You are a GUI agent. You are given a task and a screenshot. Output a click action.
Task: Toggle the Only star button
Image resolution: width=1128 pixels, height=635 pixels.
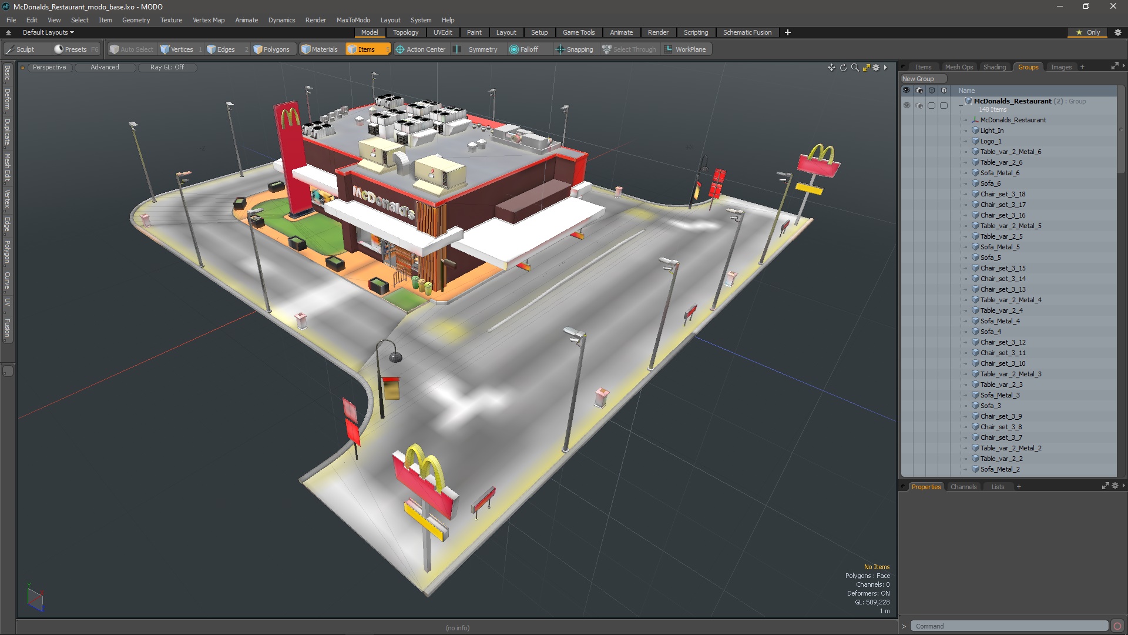coord(1087,32)
